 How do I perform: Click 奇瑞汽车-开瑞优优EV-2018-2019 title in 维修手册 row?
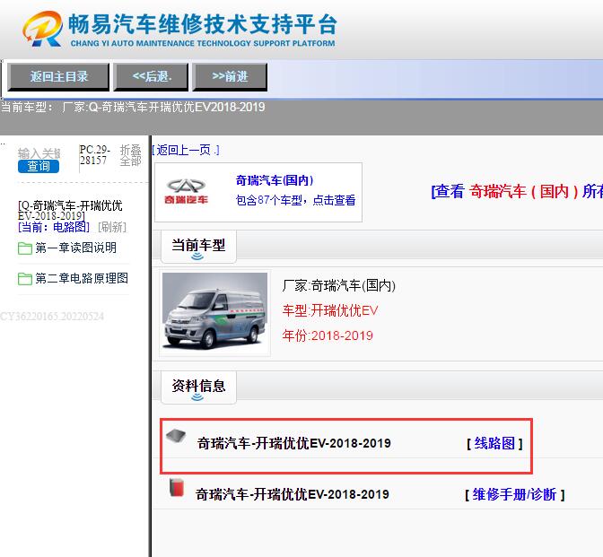click(293, 495)
